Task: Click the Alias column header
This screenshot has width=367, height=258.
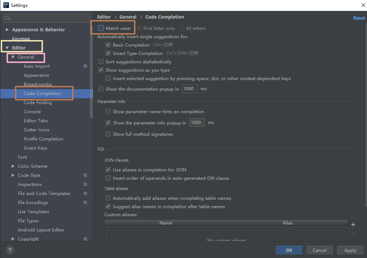Action: [288, 223]
